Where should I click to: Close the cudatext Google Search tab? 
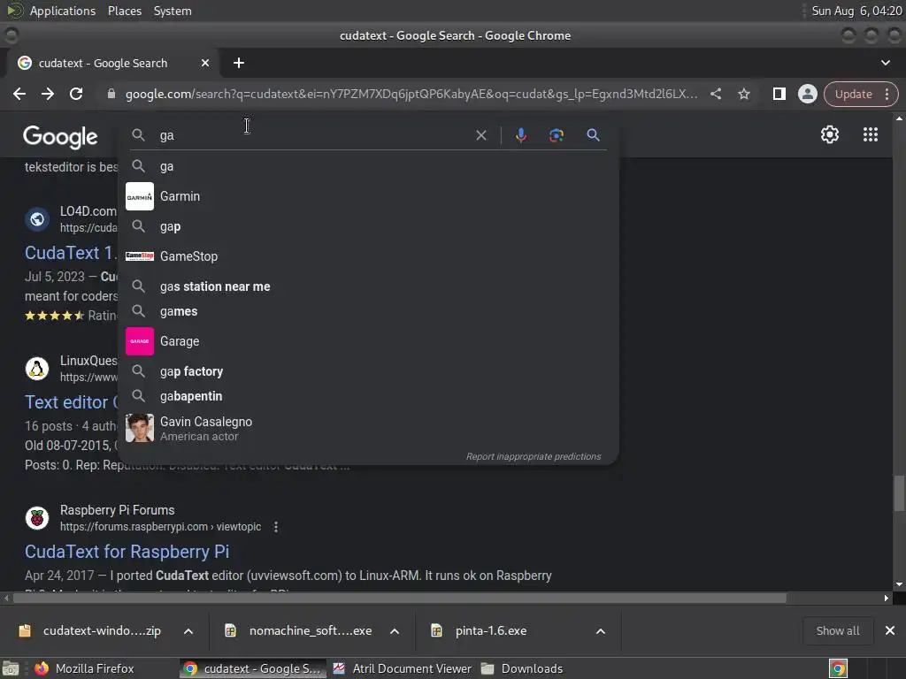coord(205,63)
